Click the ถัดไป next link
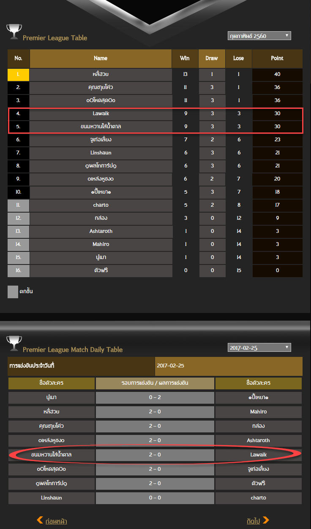 tap(253, 521)
